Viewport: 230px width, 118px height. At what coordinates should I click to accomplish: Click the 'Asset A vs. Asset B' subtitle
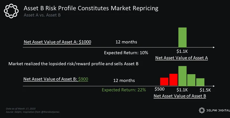[x=42, y=15]
